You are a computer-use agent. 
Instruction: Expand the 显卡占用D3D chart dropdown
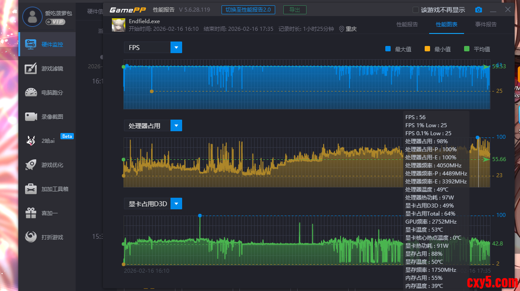[176, 204]
